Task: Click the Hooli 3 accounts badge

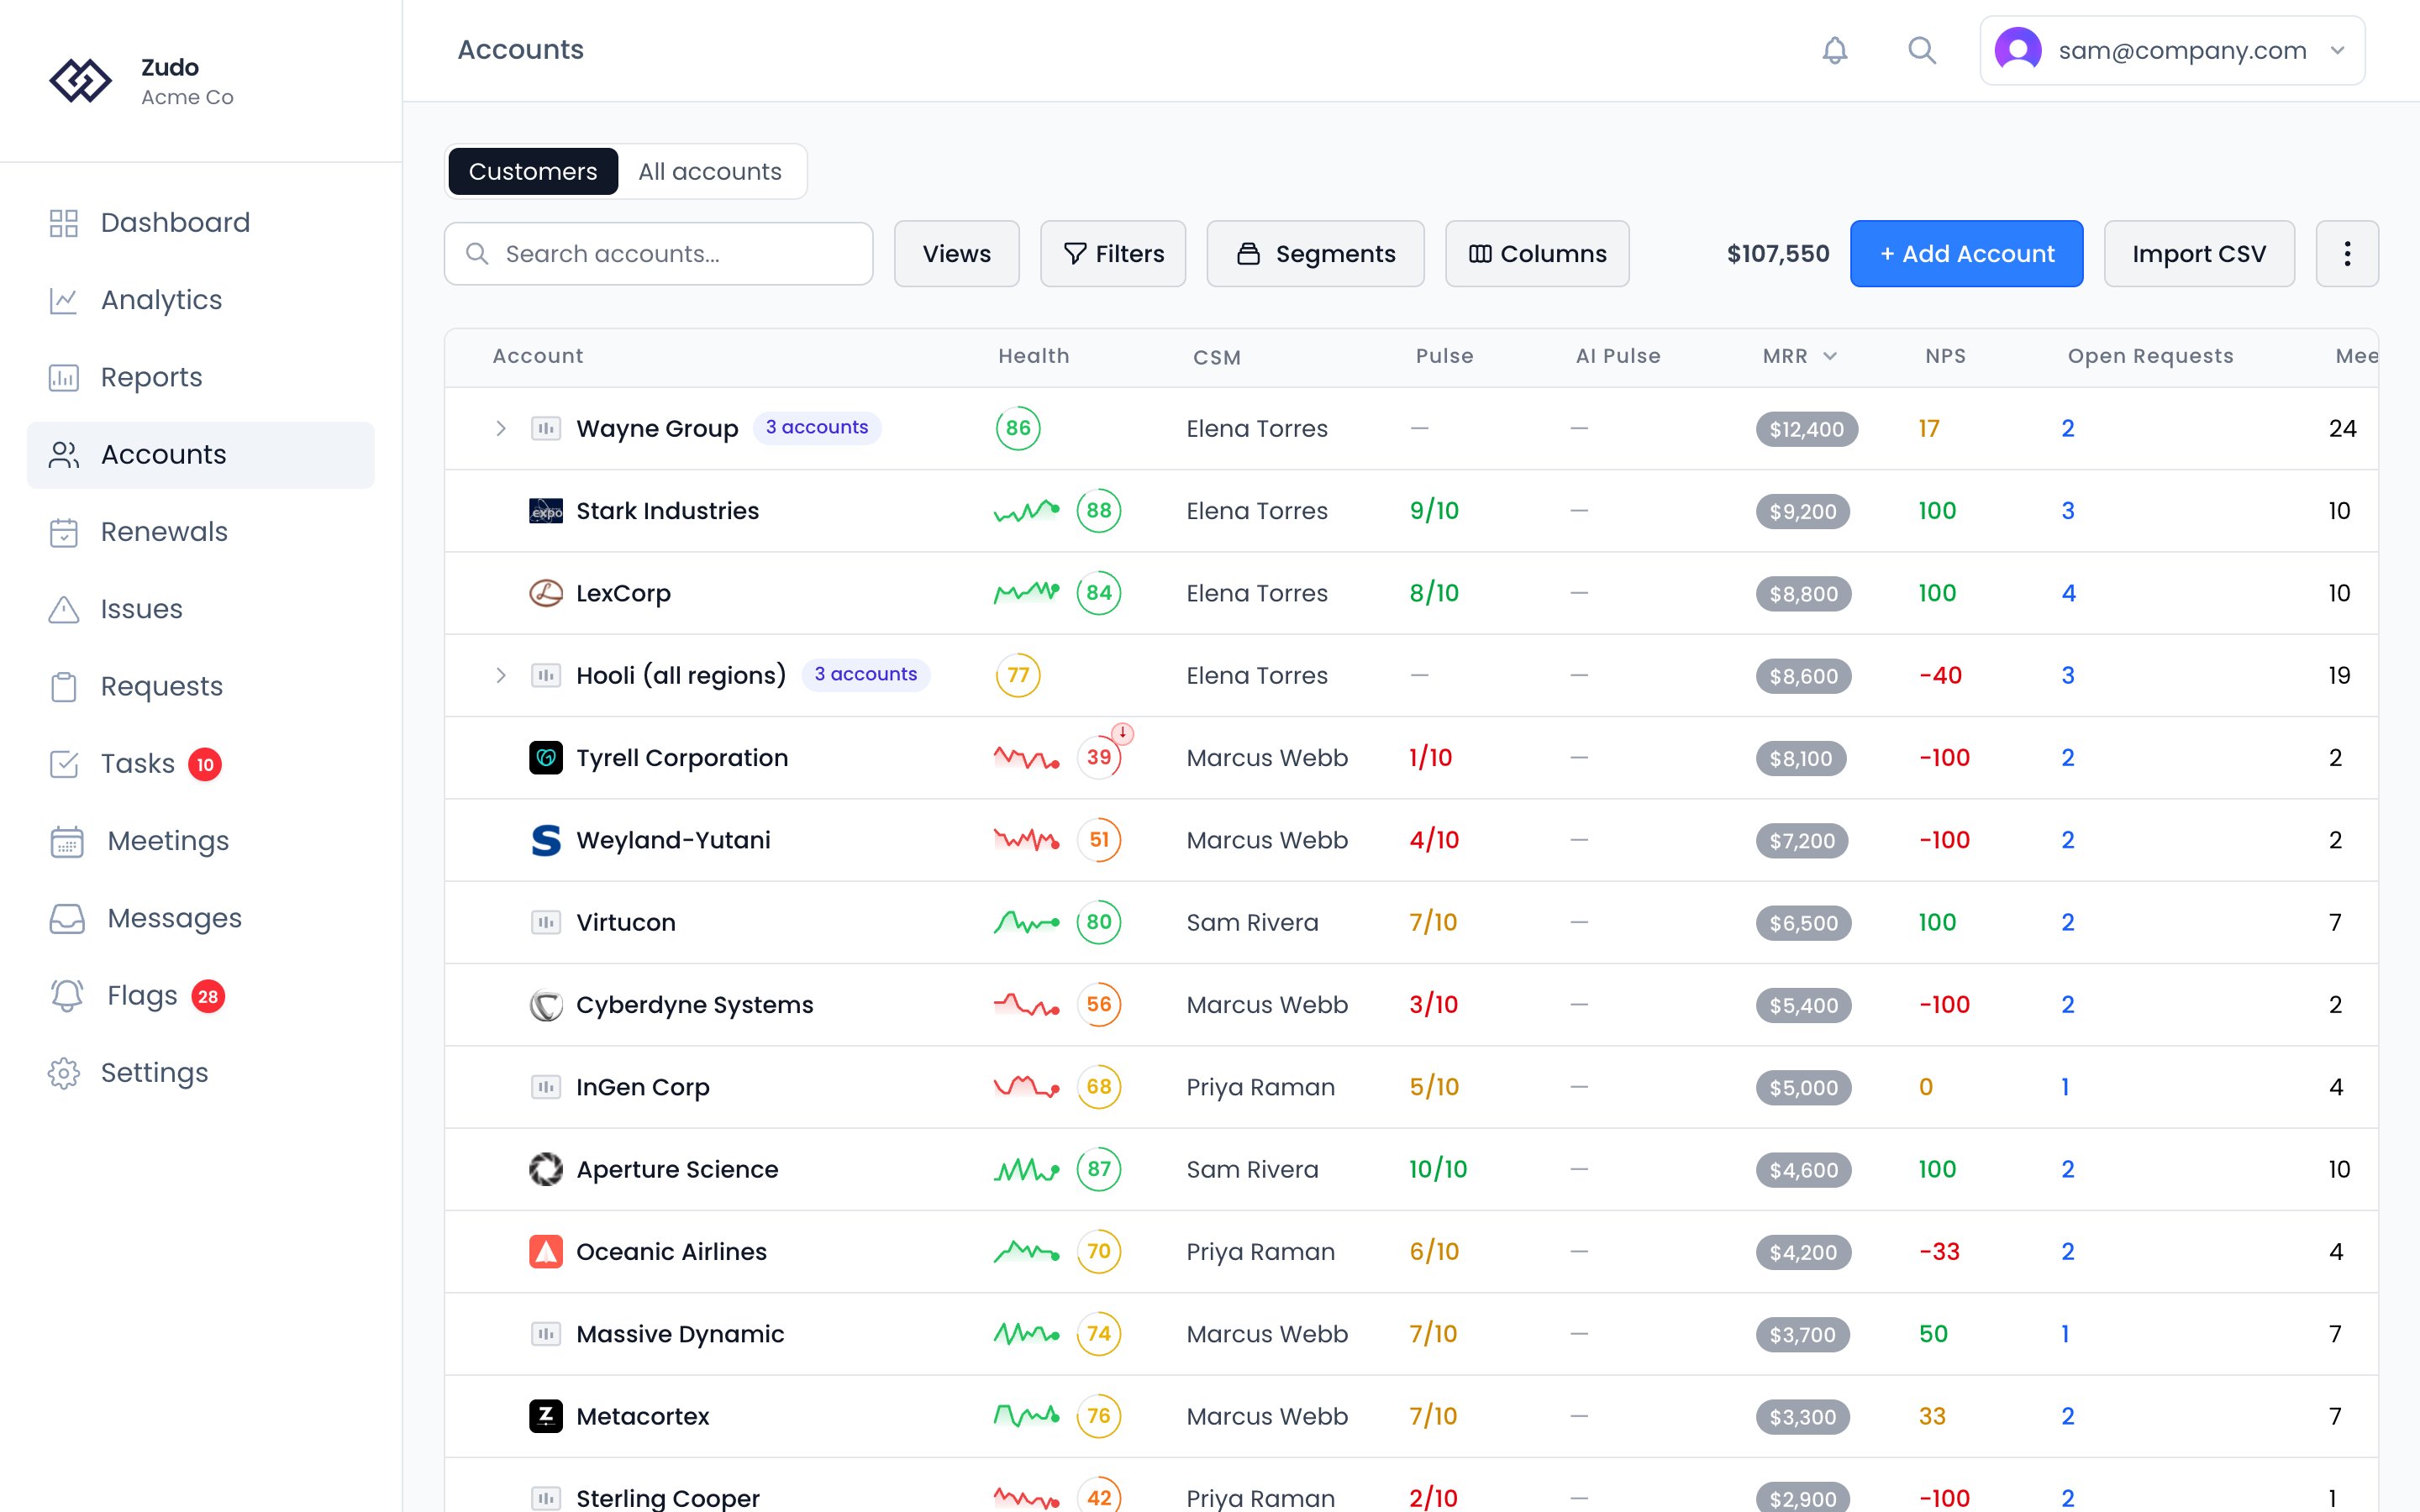Action: tap(866, 674)
